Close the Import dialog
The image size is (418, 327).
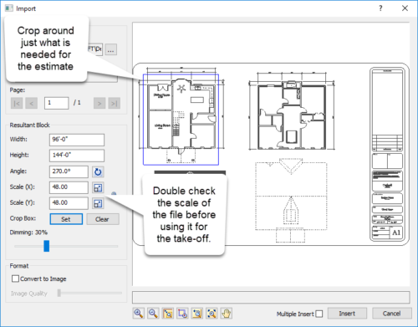pyautogui.click(x=405, y=8)
